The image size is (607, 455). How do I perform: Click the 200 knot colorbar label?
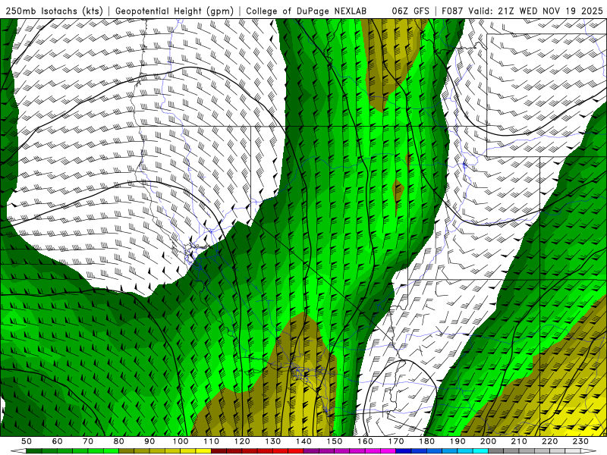[x=489, y=441]
